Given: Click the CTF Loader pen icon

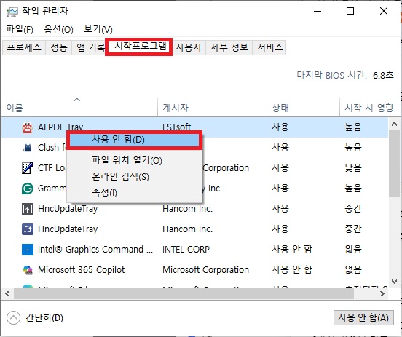Looking at the screenshot, I should point(27,168).
